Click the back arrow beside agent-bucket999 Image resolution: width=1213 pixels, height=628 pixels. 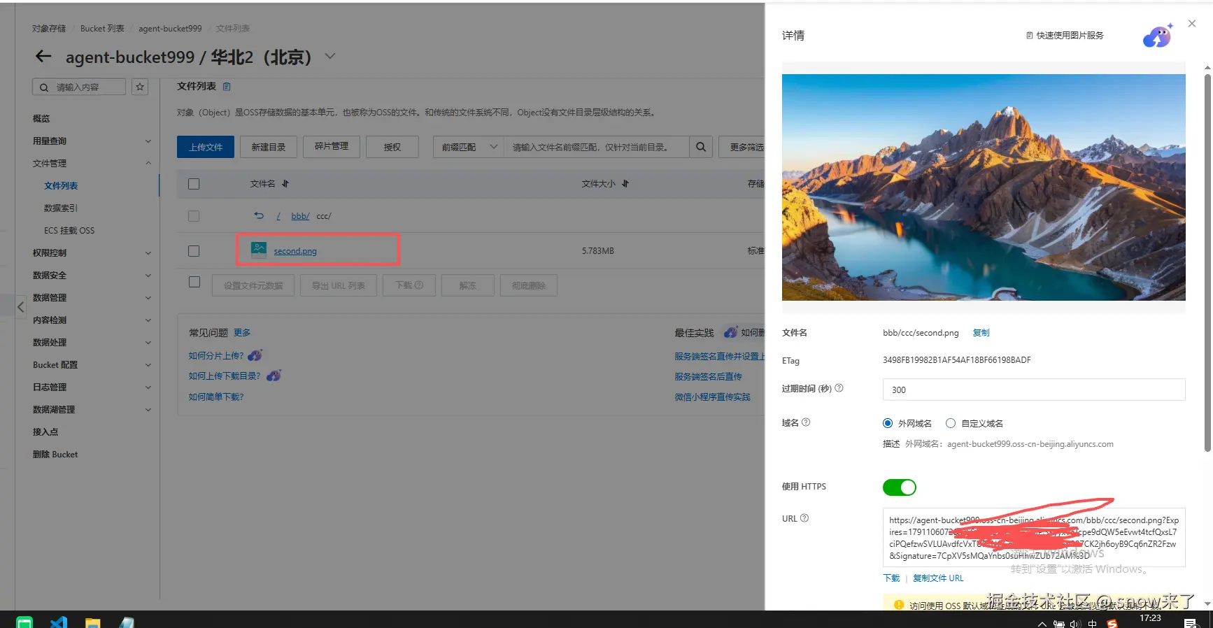click(43, 56)
